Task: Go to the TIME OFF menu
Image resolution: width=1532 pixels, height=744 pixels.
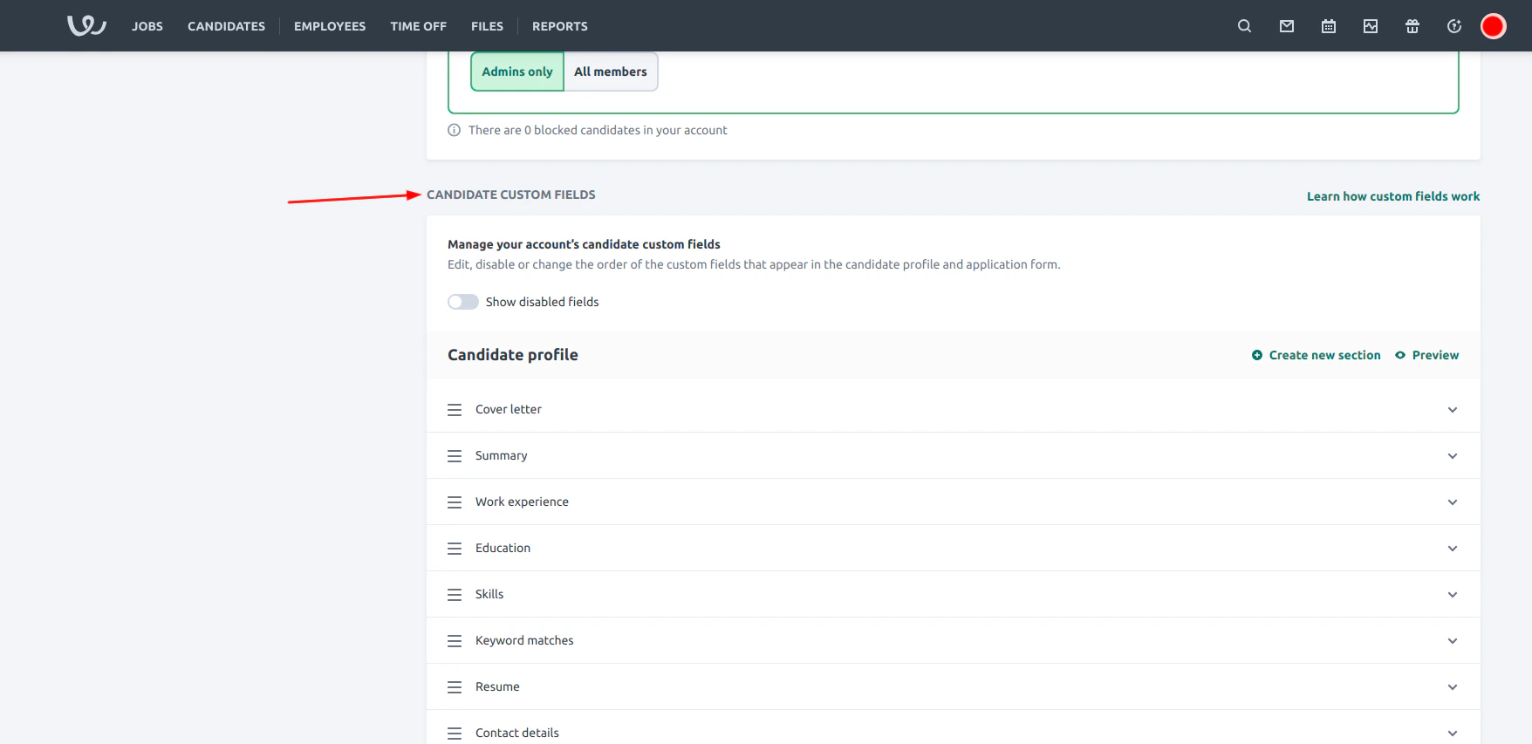Action: click(x=418, y=26)
